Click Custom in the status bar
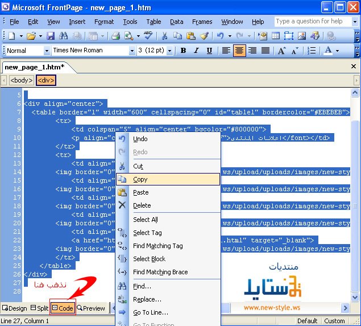Screen dimensions: 361x326 (334, 321)
